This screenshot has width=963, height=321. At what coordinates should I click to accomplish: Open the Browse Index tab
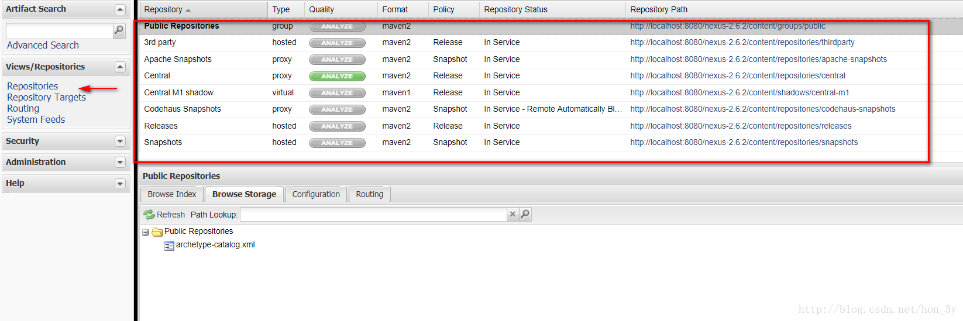click(x=172, y=194)
